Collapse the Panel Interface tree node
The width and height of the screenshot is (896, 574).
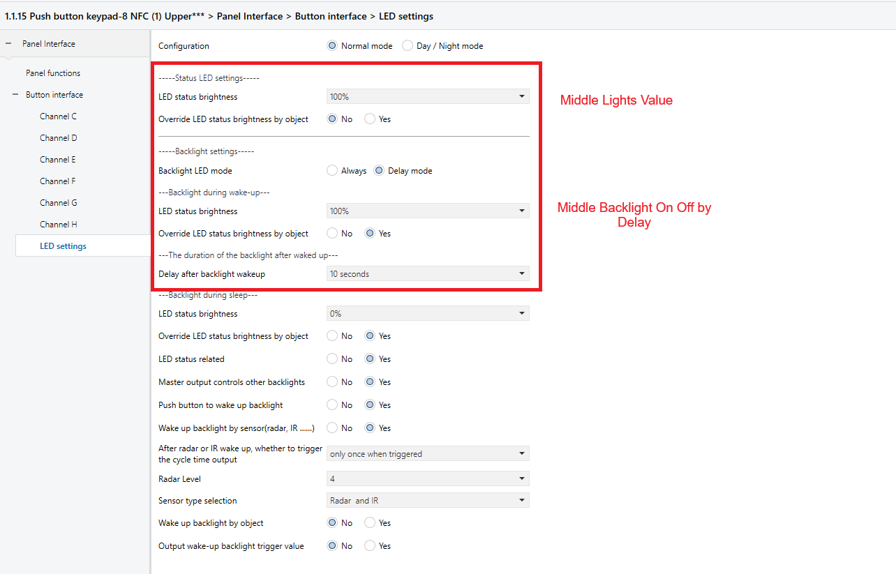(x=9, y=44)
